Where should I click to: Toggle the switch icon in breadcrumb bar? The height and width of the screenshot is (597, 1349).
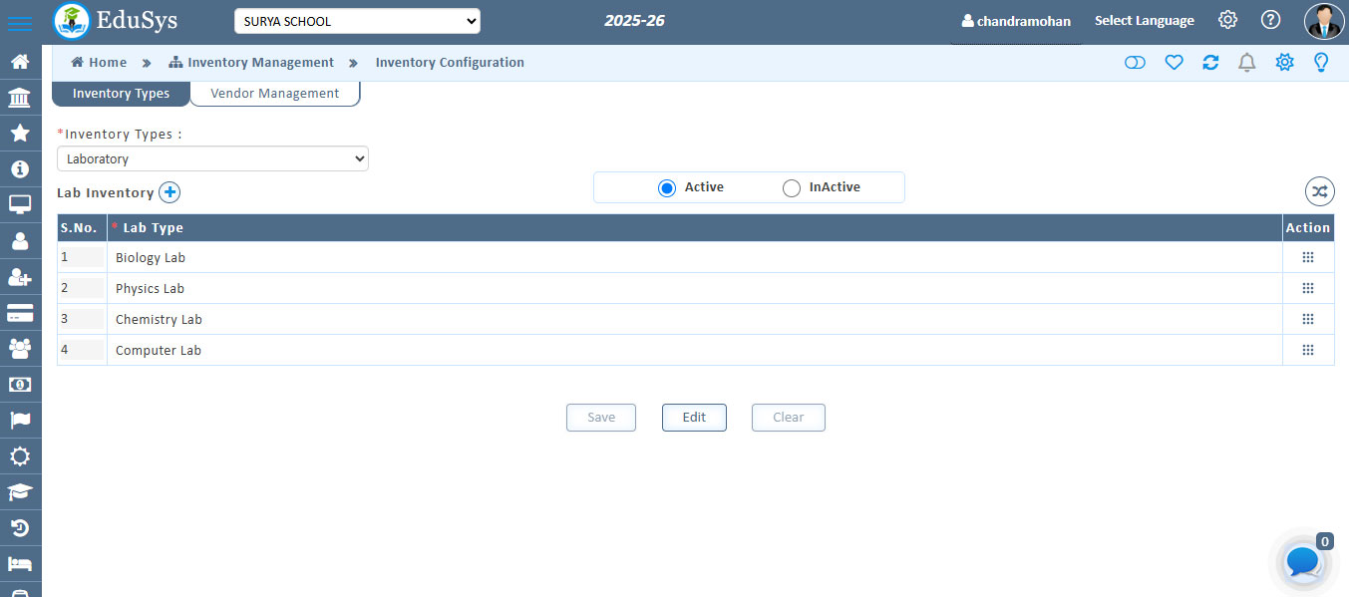tap(1135, 63)
